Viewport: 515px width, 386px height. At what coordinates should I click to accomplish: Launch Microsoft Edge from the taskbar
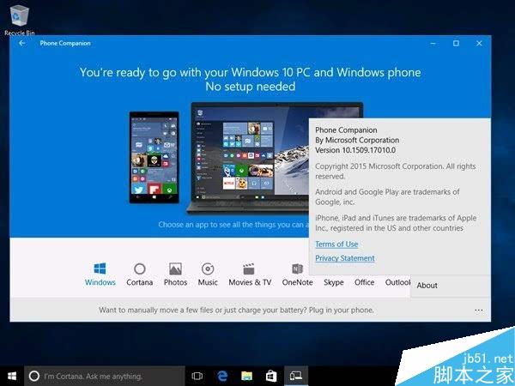pos(222,377)
